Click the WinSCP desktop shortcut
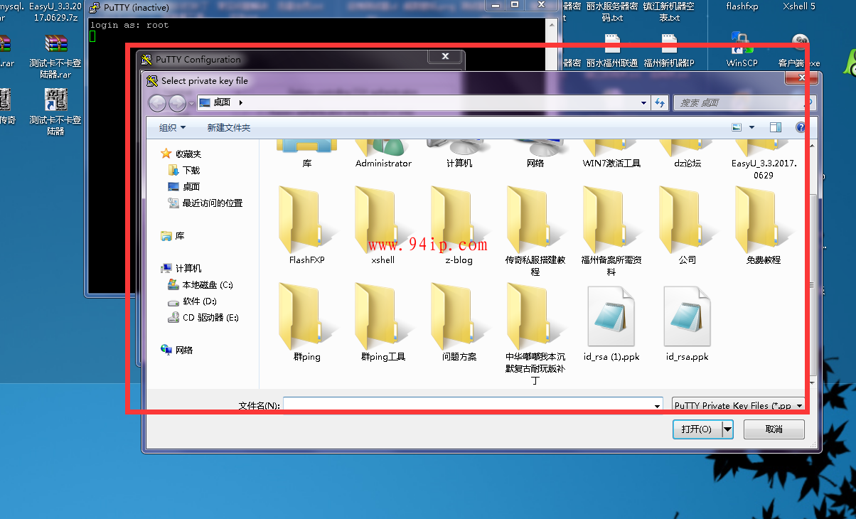The height and width of the screenshot is (519, 856). click(x=742, y=50)
